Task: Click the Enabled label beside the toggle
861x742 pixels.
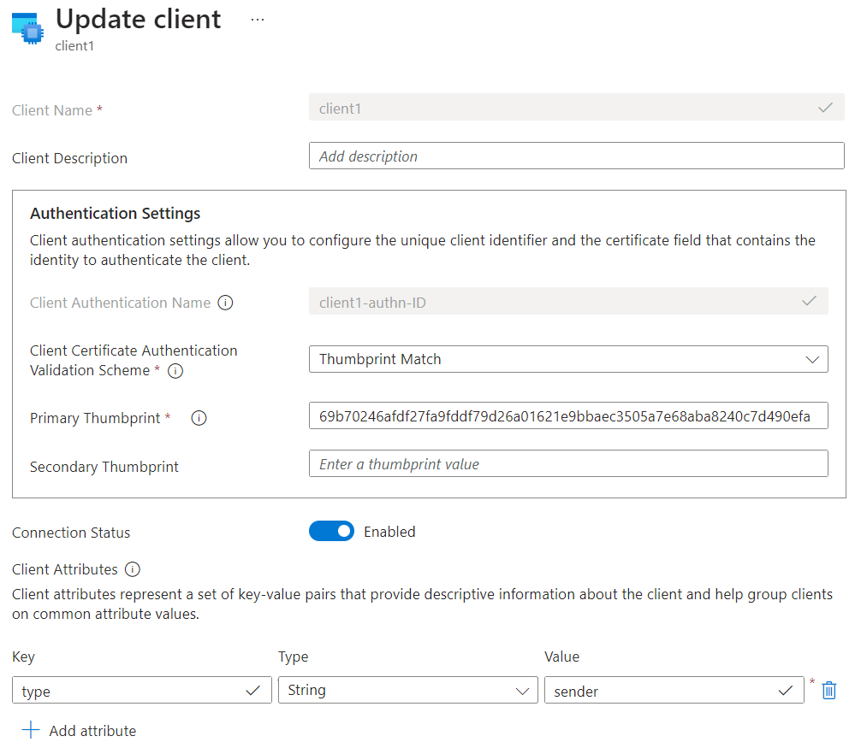Action: (389, 532)
